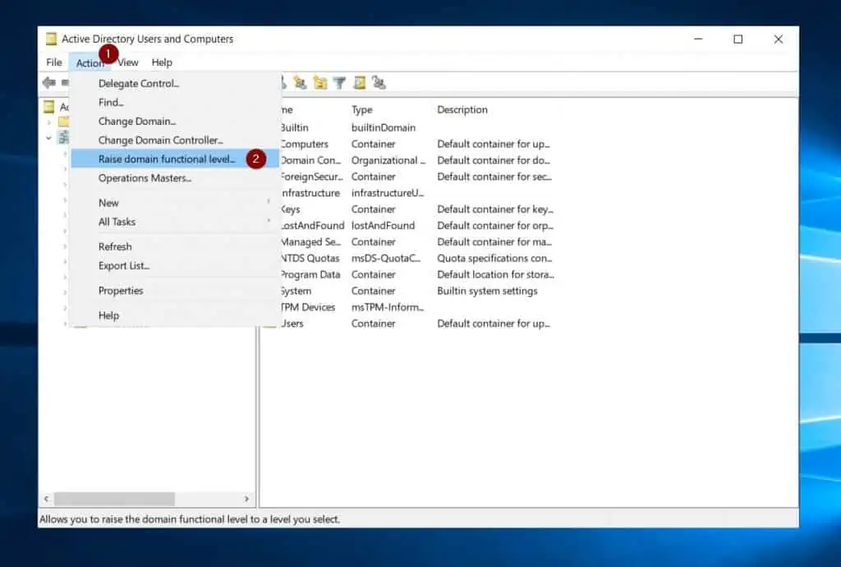This screenshot has width=841, height=567.
Task: Sort by the Description column header
Action: [x=462, y=109]
